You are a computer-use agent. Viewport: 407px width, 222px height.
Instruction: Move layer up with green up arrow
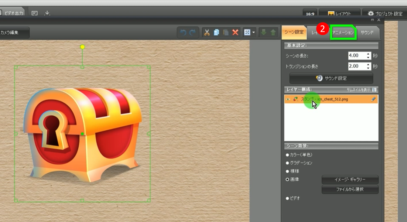click(x=273, y=33)
